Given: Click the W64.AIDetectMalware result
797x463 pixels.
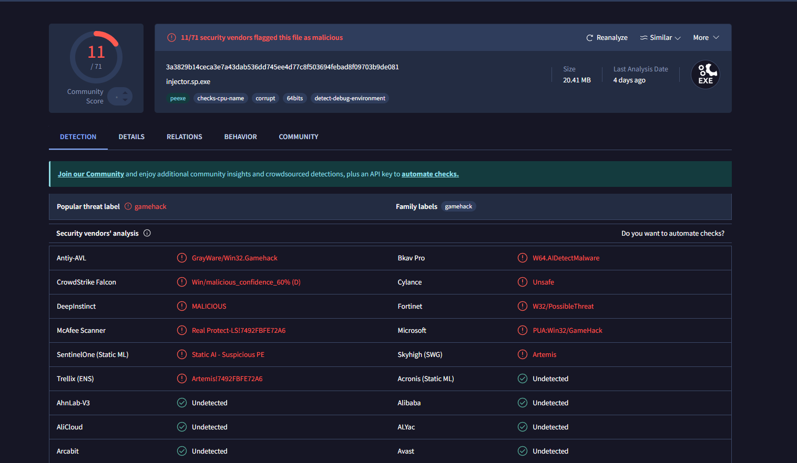Looking at the screenshot, I should click(566, 258).
